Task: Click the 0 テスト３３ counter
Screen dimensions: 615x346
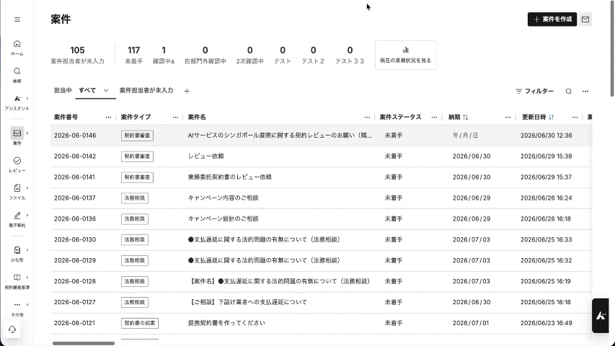Action: point(350,55)
